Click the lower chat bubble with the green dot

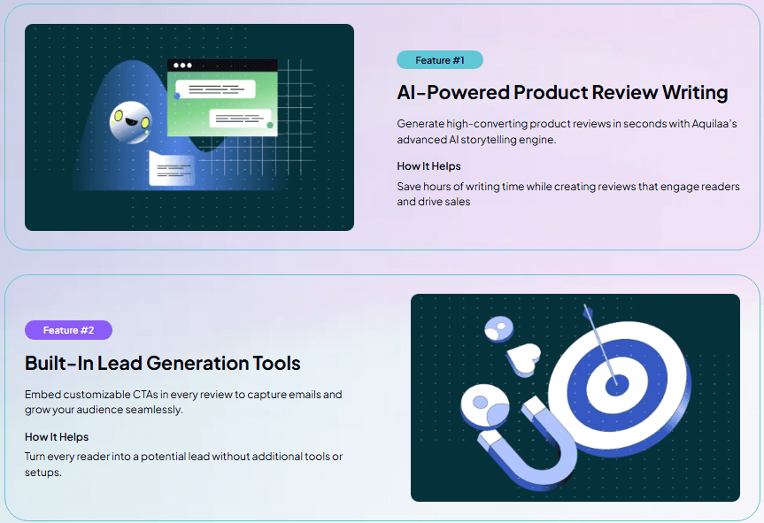tap(240, 119)
